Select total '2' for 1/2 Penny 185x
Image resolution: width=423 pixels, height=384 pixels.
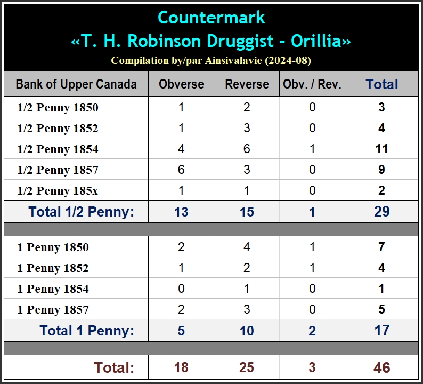pos(381,190)
